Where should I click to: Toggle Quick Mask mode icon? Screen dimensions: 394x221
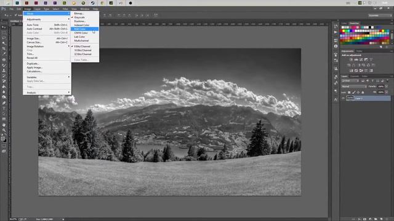(x=4, y=146)
